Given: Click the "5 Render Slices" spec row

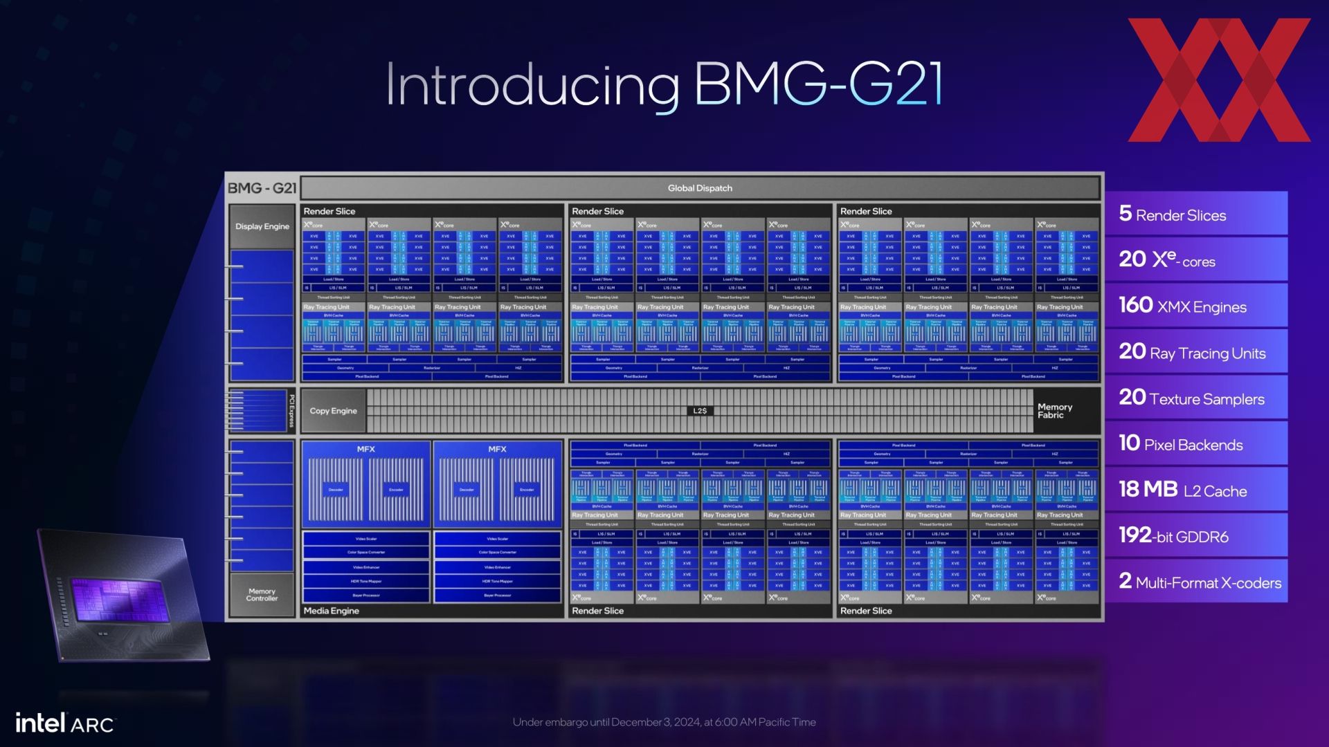Looking at the screenshot, I should pos(1196,214).
